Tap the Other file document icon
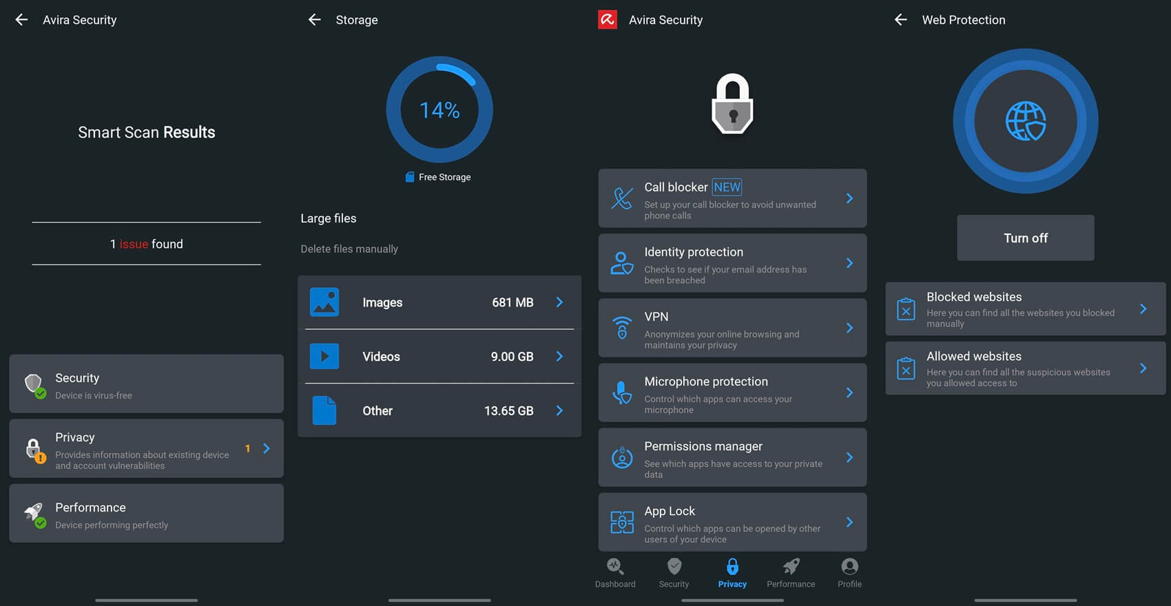This screenshot has width=1171, height=606. pyautogui.click(x=324, y=410)
